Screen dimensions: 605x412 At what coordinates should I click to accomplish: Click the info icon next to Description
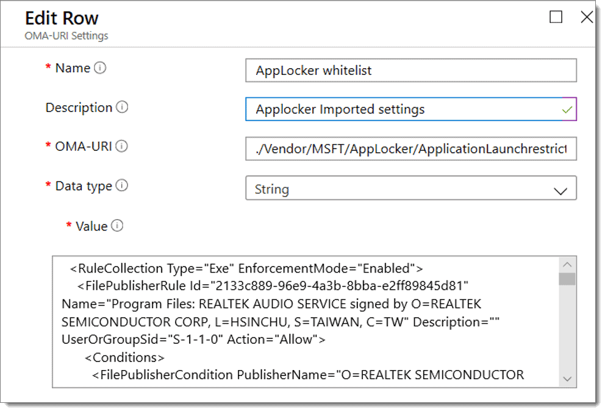pyautogui.click(x=122, y=107)
